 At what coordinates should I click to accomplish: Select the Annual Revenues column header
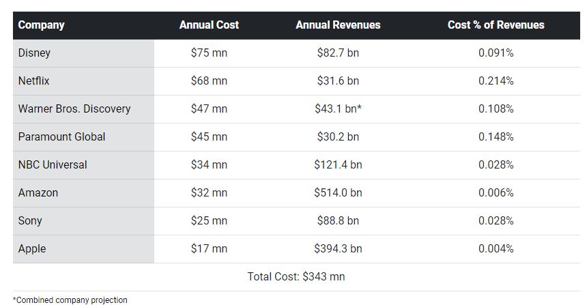coord(338,25)
